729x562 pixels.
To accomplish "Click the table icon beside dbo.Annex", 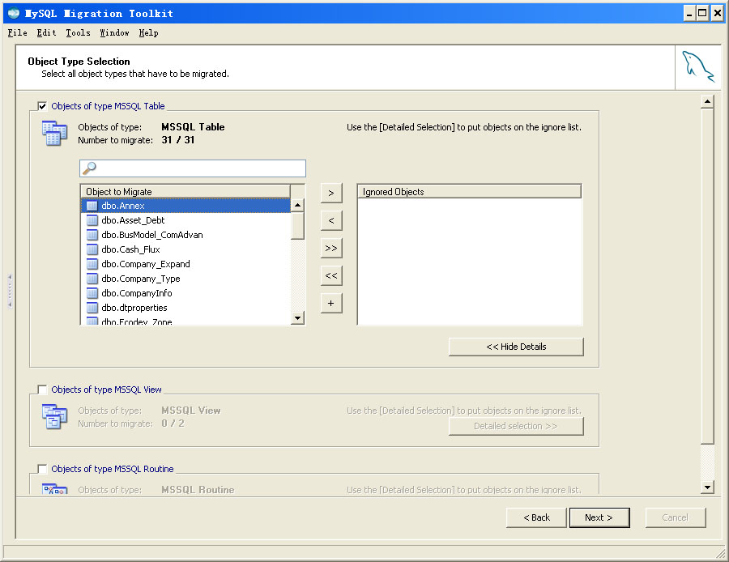I will point(91,205).
